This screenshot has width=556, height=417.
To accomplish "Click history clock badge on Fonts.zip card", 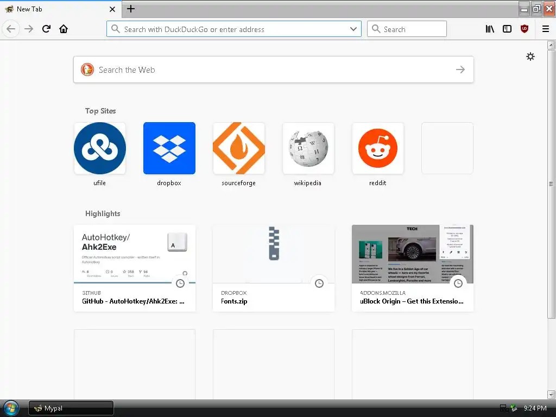I will [319, 283].
